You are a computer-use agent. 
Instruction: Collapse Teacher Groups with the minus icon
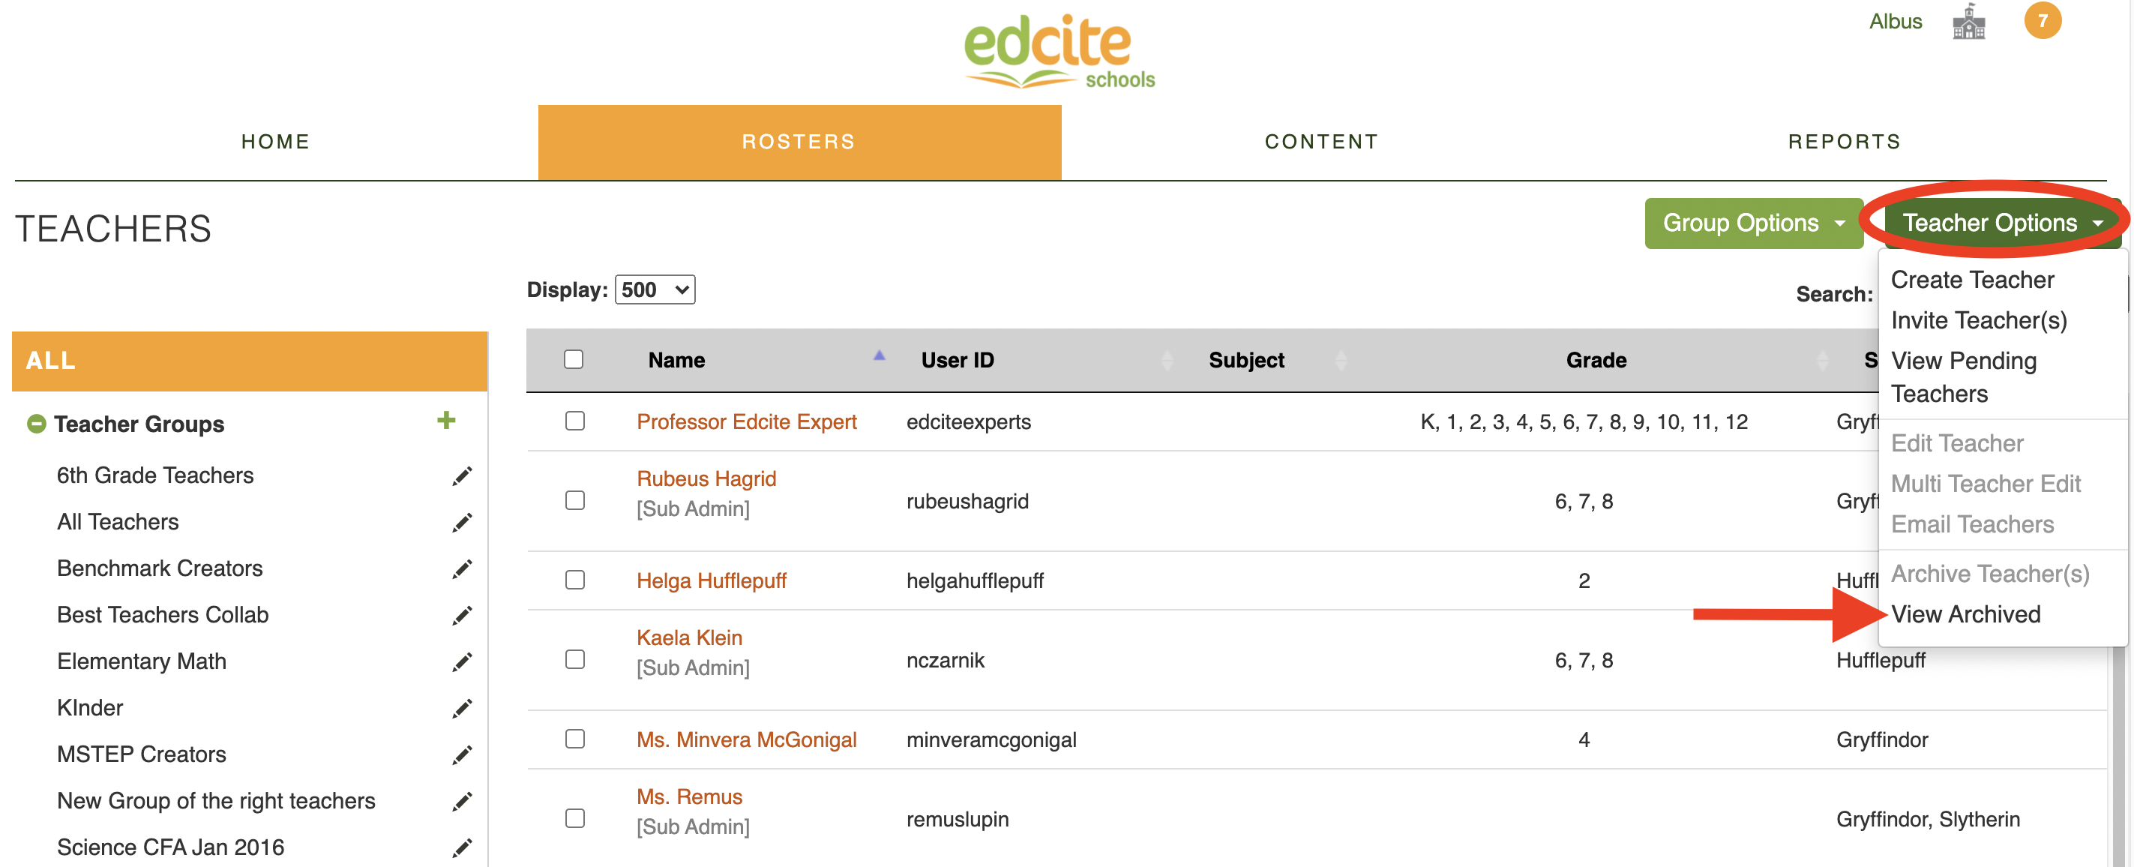36,424
